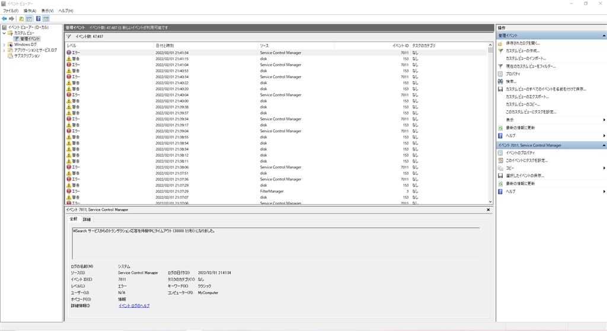Viewport: 607px width, 331px height.
Task: Close the event detail preview pane
Action: (x=488, y=209)
